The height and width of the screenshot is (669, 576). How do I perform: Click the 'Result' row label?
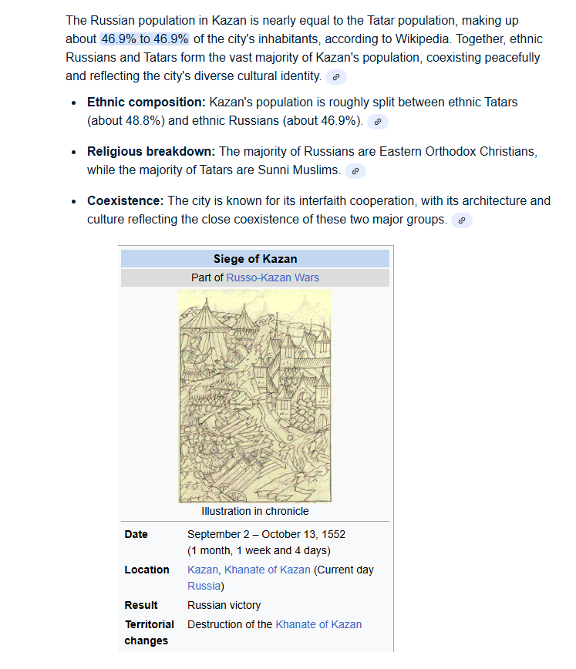coord(141,606)
